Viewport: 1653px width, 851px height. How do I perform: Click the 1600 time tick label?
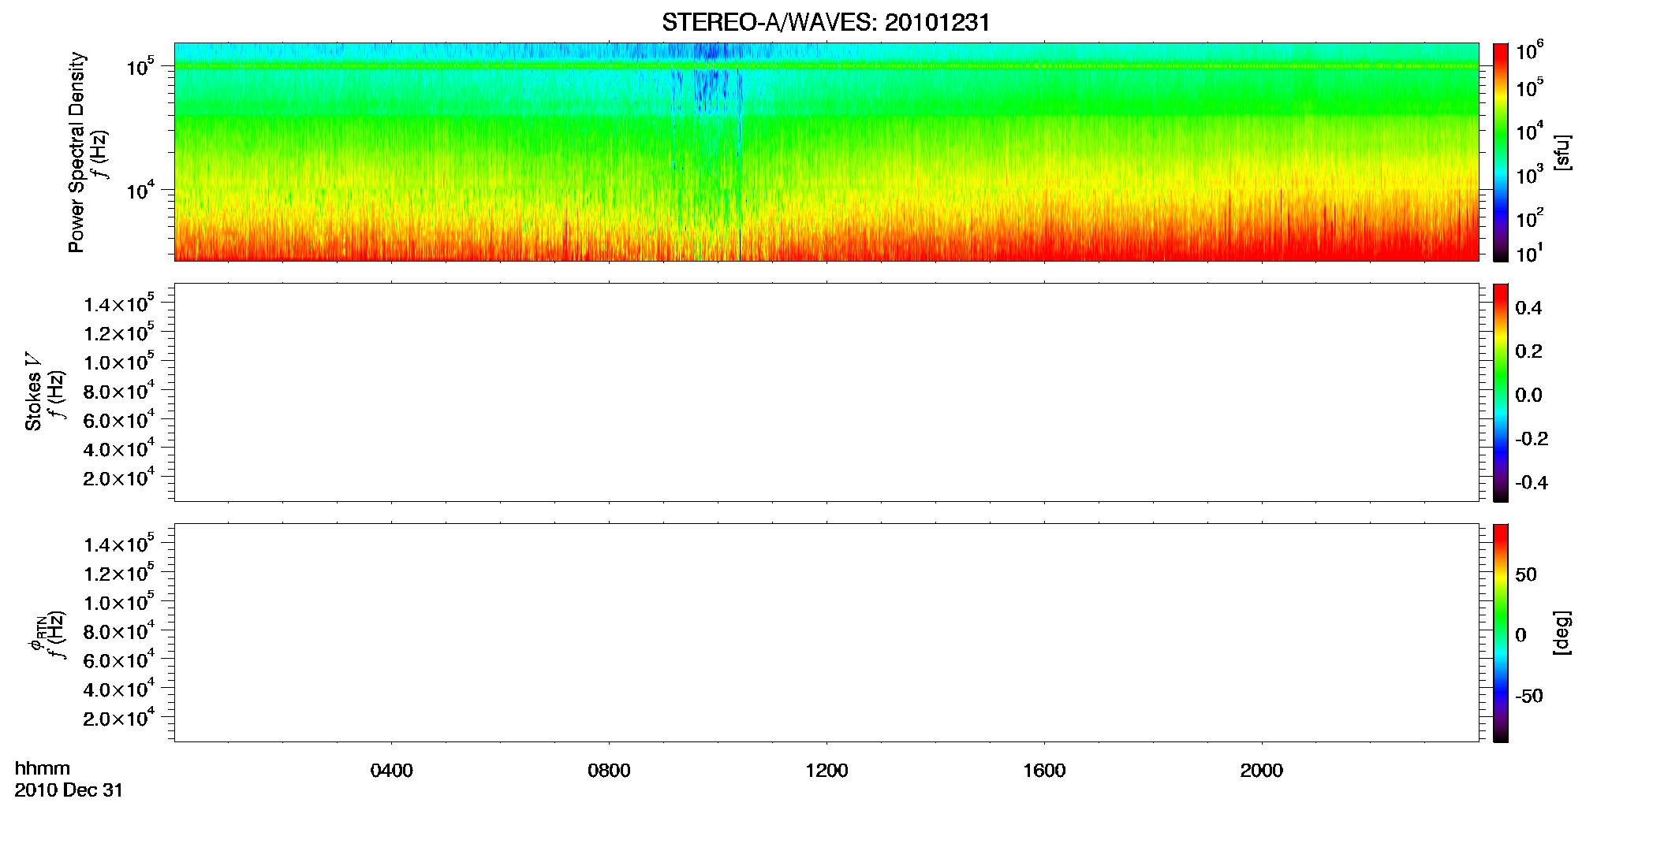(x=1044, y=771)
